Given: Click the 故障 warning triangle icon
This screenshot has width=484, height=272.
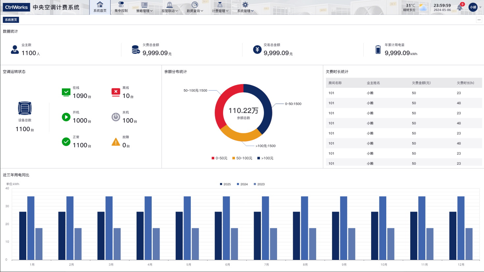Looking at the screenshot, I should [x=116, y=142].
